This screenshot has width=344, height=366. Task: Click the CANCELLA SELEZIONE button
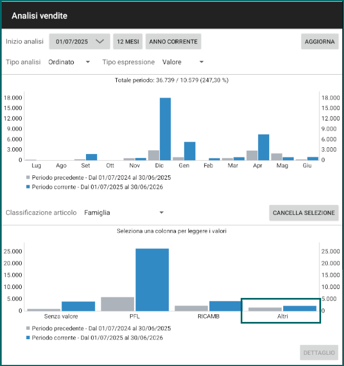point(304,213)
